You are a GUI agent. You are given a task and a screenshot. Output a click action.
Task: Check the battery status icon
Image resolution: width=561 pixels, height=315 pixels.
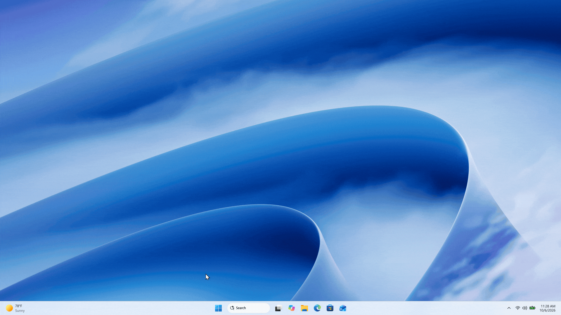tap(532, 308)
